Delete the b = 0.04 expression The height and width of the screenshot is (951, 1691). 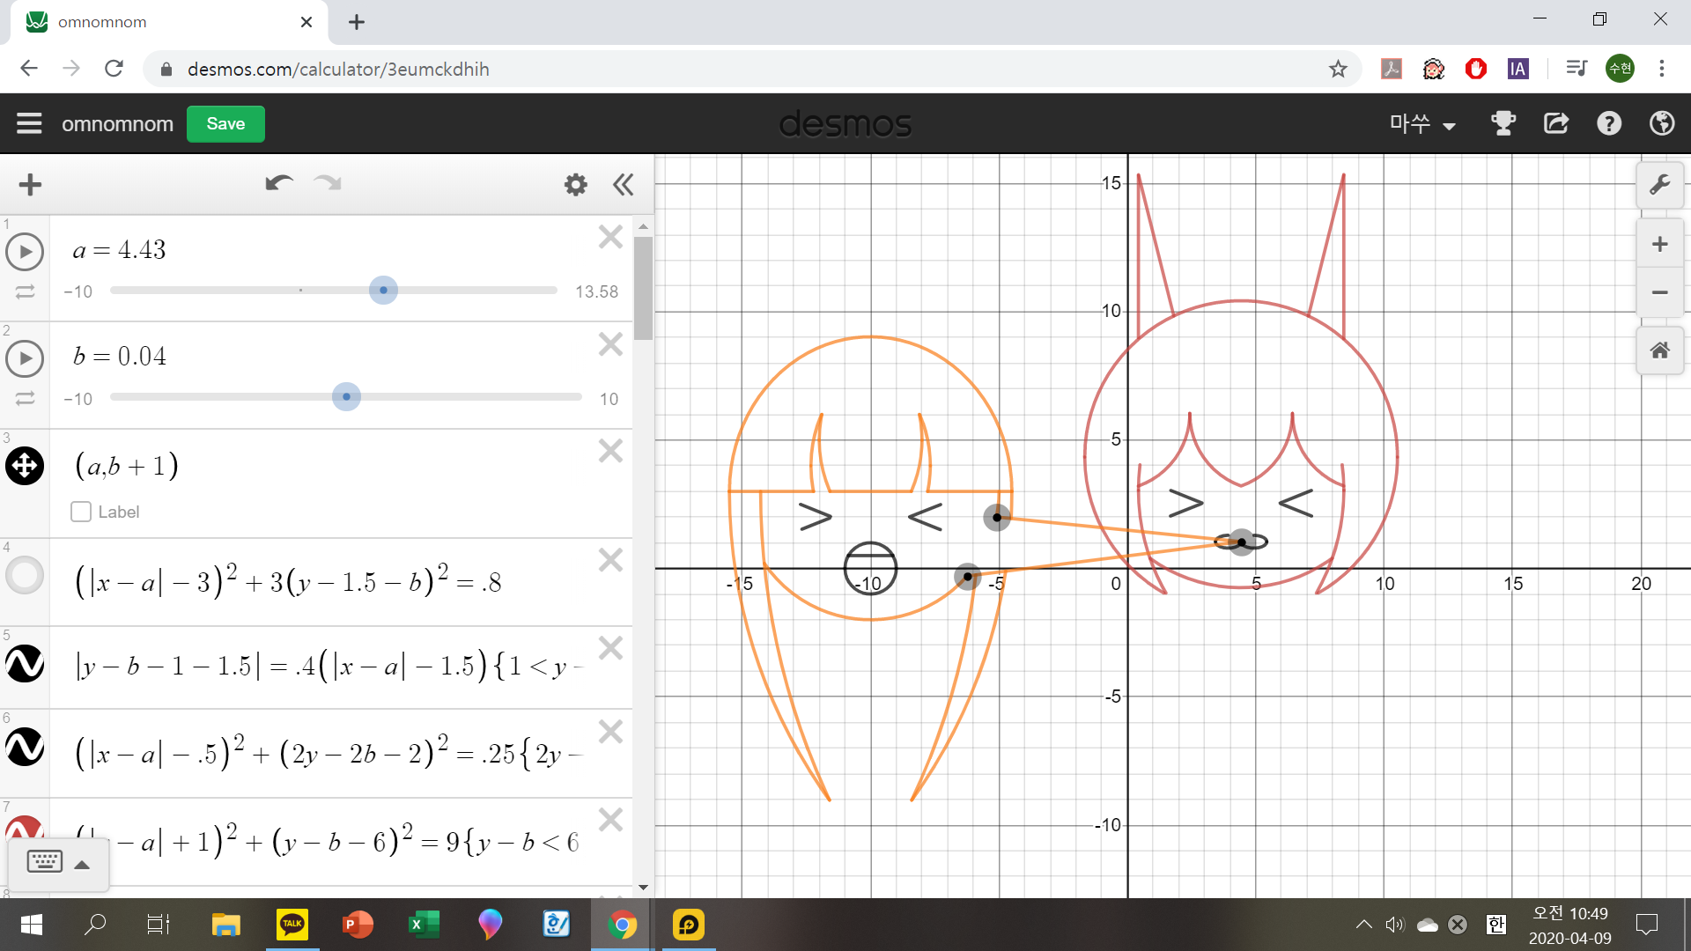coord(610,344)
